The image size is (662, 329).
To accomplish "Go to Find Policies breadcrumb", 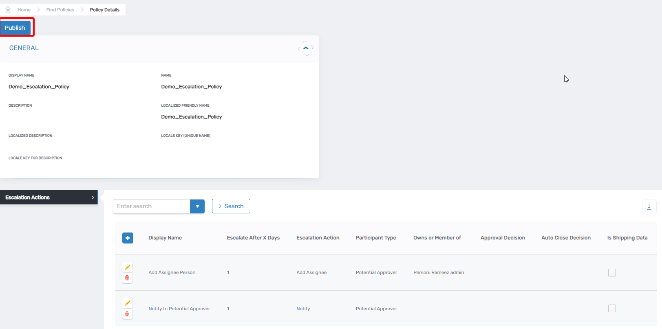I will click(60, 10).
